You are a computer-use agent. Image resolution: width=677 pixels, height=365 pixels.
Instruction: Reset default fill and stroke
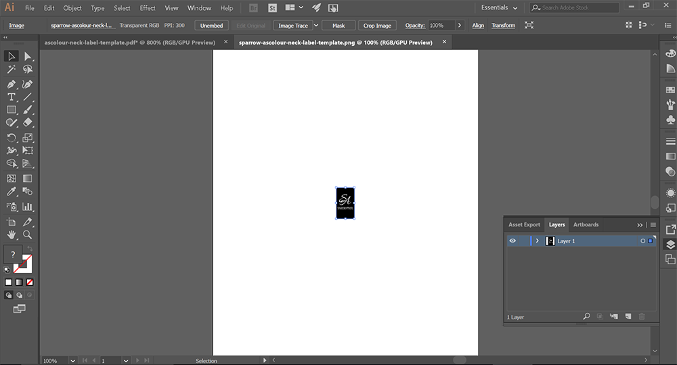7,270
